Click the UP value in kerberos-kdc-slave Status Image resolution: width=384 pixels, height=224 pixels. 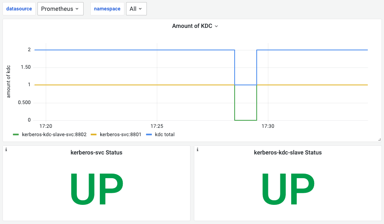[x=288, y=189]
